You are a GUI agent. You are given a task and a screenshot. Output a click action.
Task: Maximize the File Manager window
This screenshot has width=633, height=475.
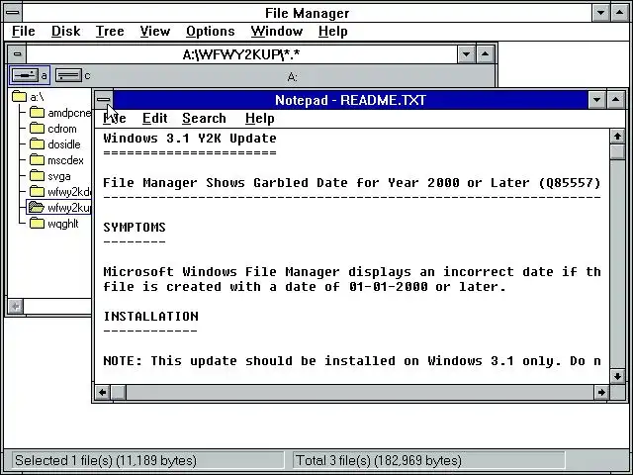620,13
